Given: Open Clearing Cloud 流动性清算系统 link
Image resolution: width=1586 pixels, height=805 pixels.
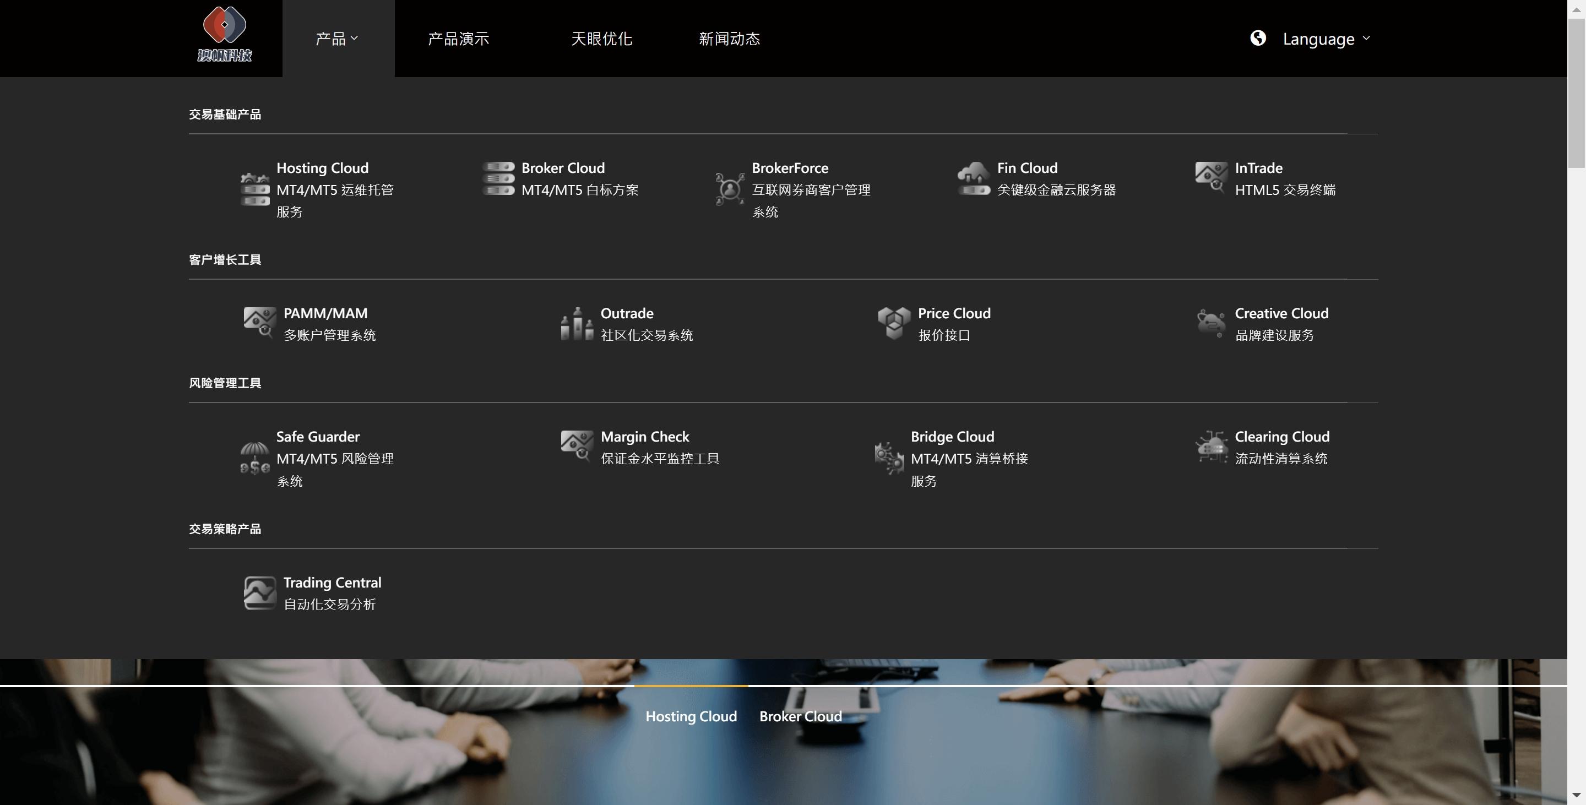Looking at the screenshot, I should pyautogui.click(x=1263, y=448).
